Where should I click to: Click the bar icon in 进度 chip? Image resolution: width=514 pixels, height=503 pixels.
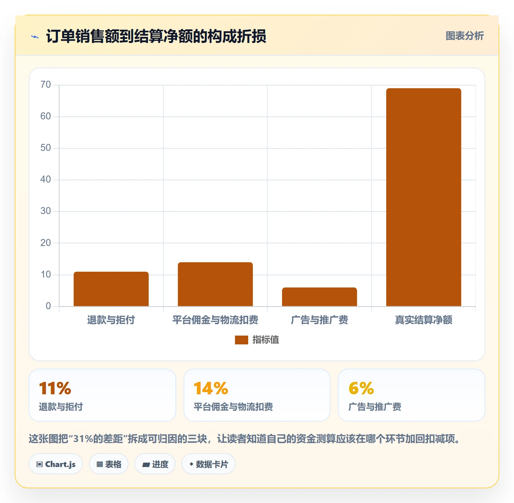pyautogui.click(x=146, y=465)
